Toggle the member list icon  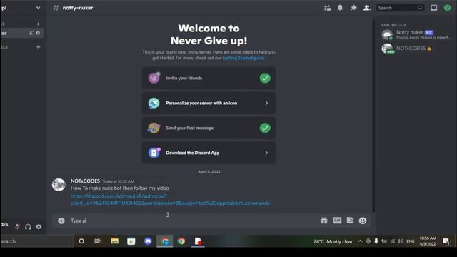coord(366,8)
